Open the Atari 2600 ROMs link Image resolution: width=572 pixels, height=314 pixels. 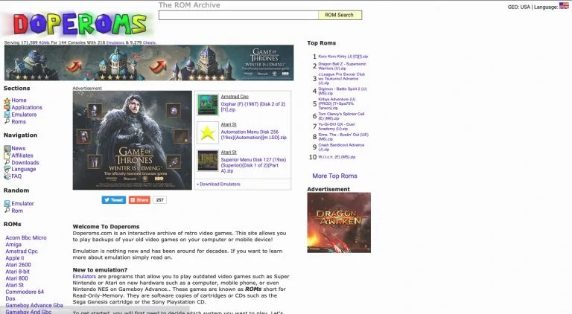tap(18, 265)
